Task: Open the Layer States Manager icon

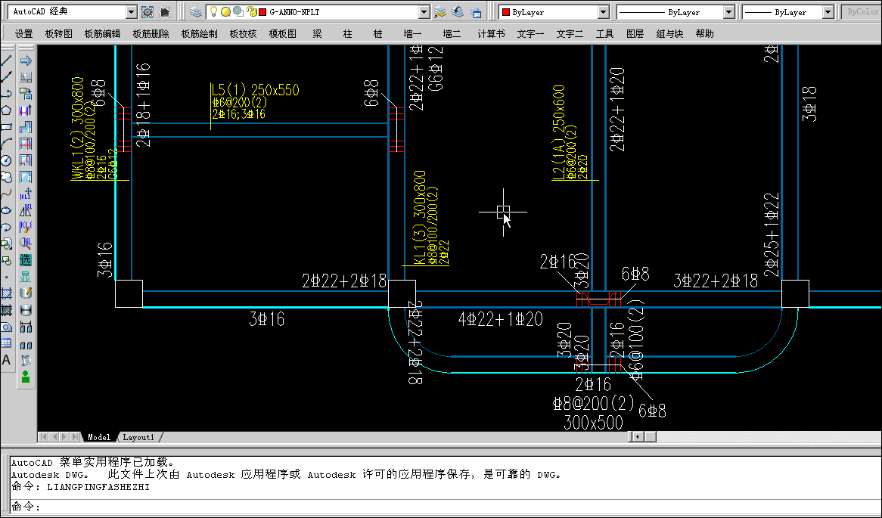Action: pyautogui.click(x=475, y=12)
